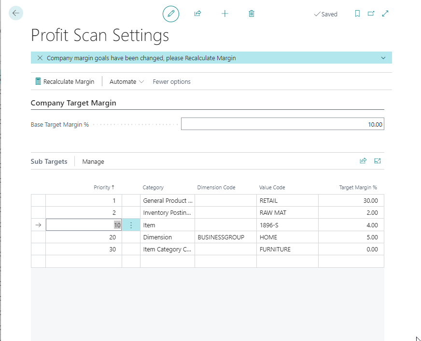Maximize the Sub Targets part
Image resolution: width=421 pixels, height=341 pixels.
pos(378,161)
